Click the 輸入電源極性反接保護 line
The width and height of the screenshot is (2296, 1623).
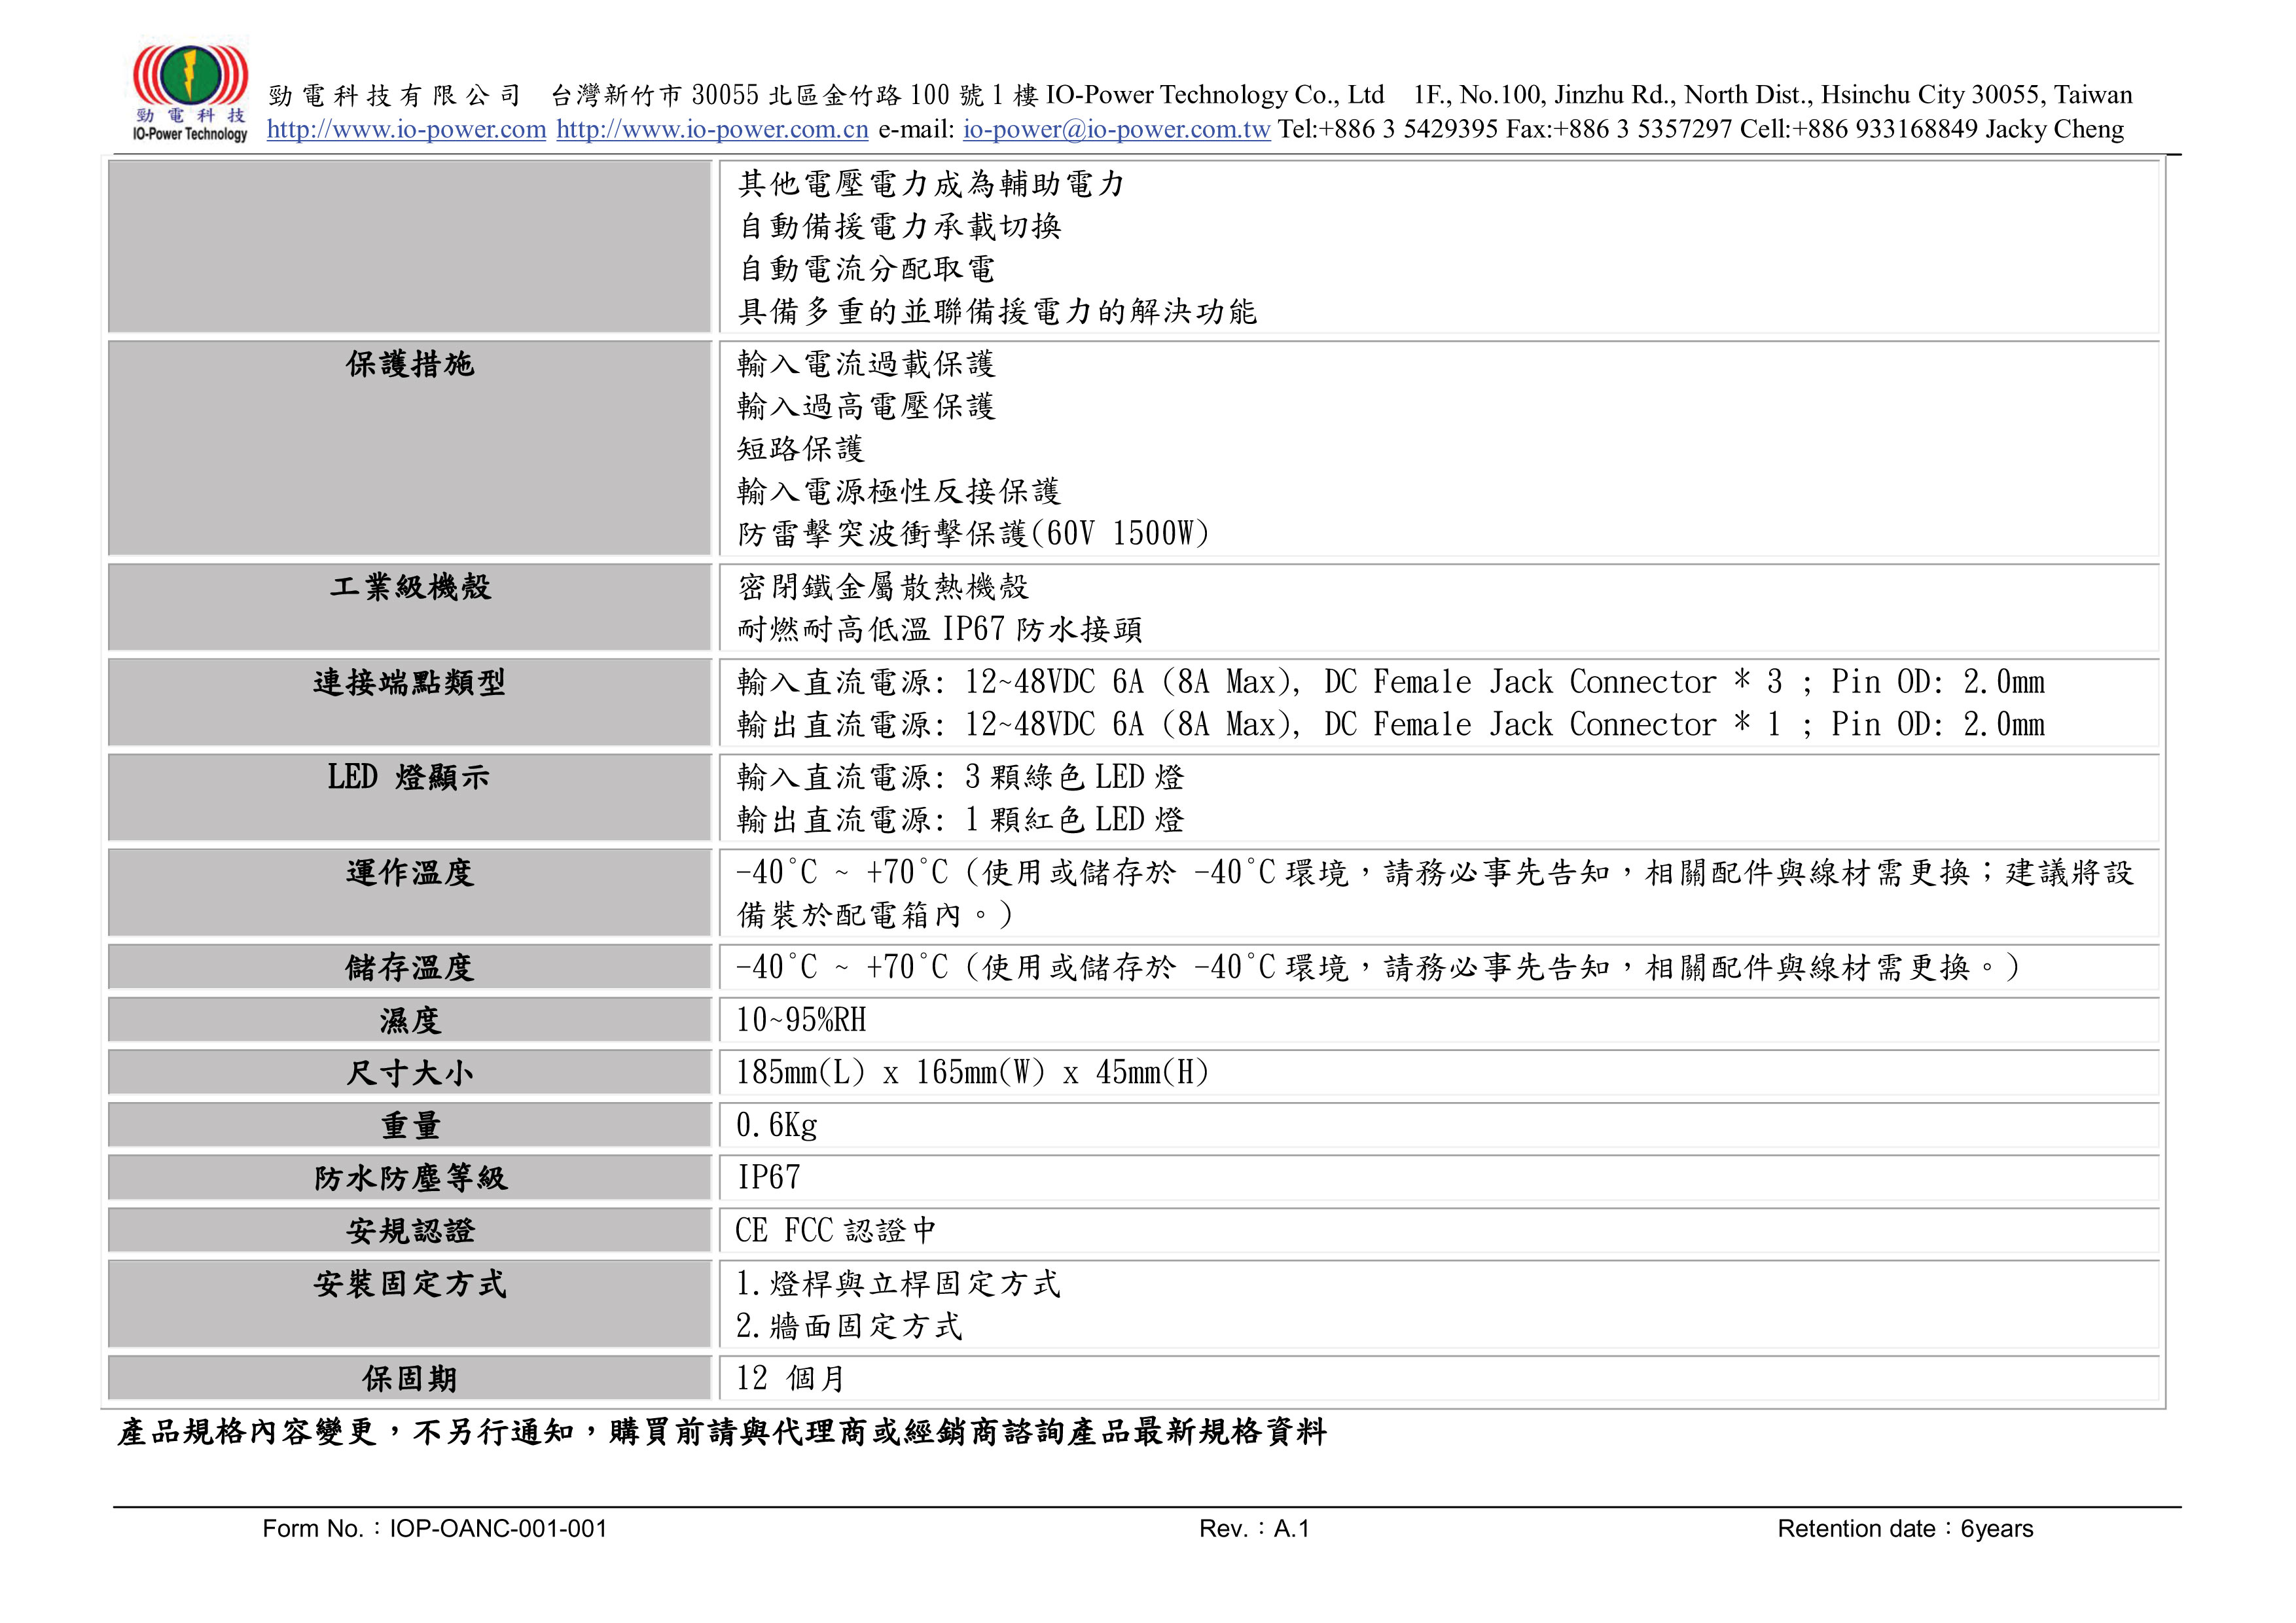(x=898, y=490)
